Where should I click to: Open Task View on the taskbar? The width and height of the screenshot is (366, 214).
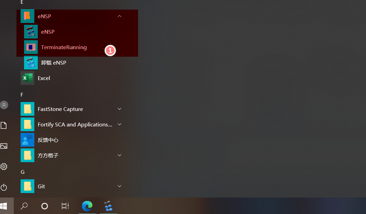[65, 206]
